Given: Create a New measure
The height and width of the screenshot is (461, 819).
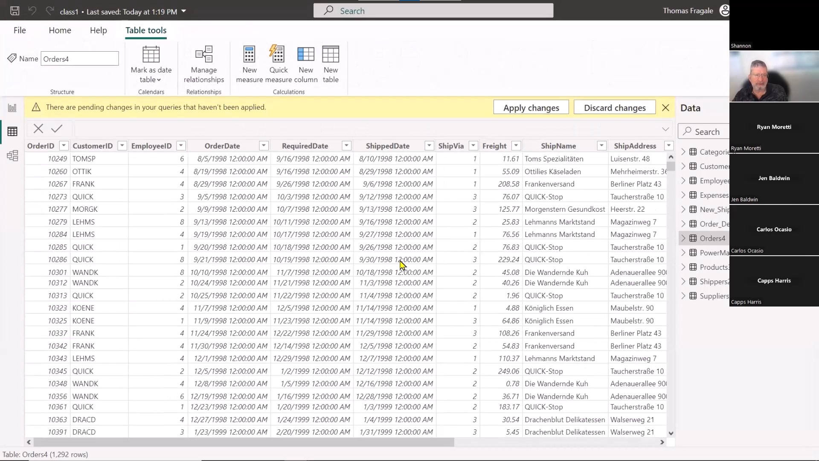Looking at the screenshot, I should pos(249,63).
